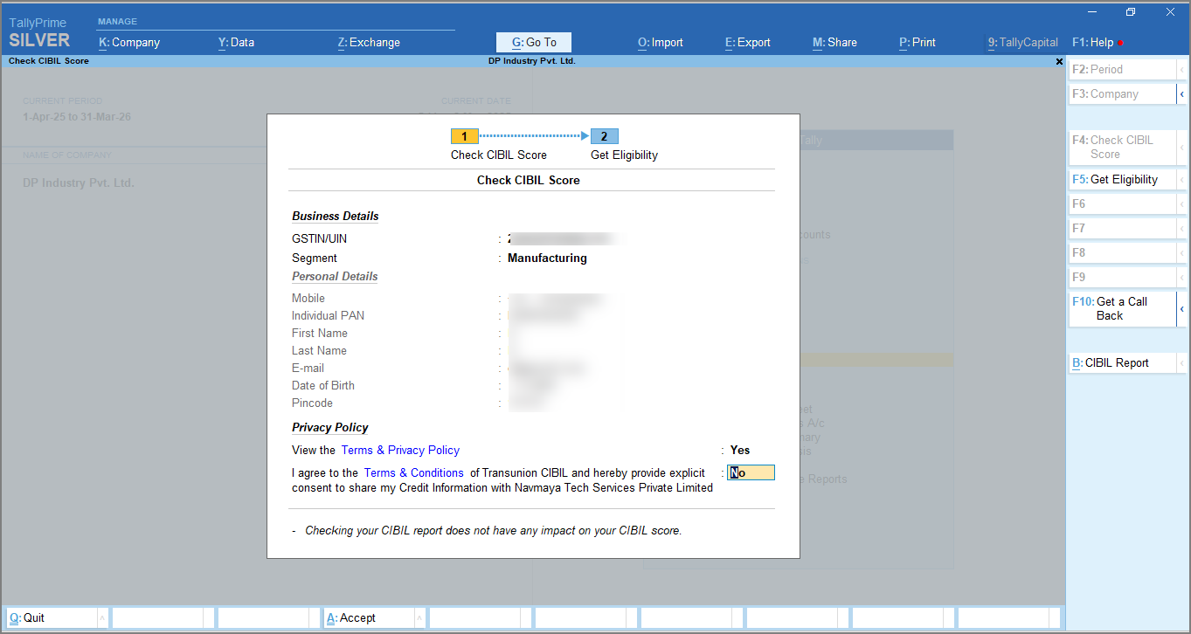The image size is (1191, 634).
Task: Expand arrow beside F5: Get Eligibility
Action: click(x=1182, y=179)
